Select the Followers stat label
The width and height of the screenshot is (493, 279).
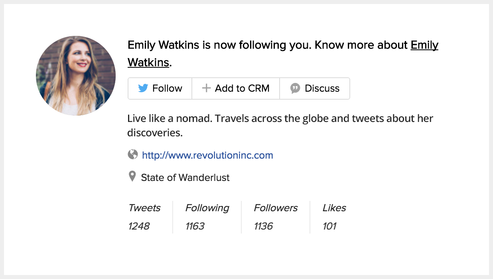(x=276, y=208)
